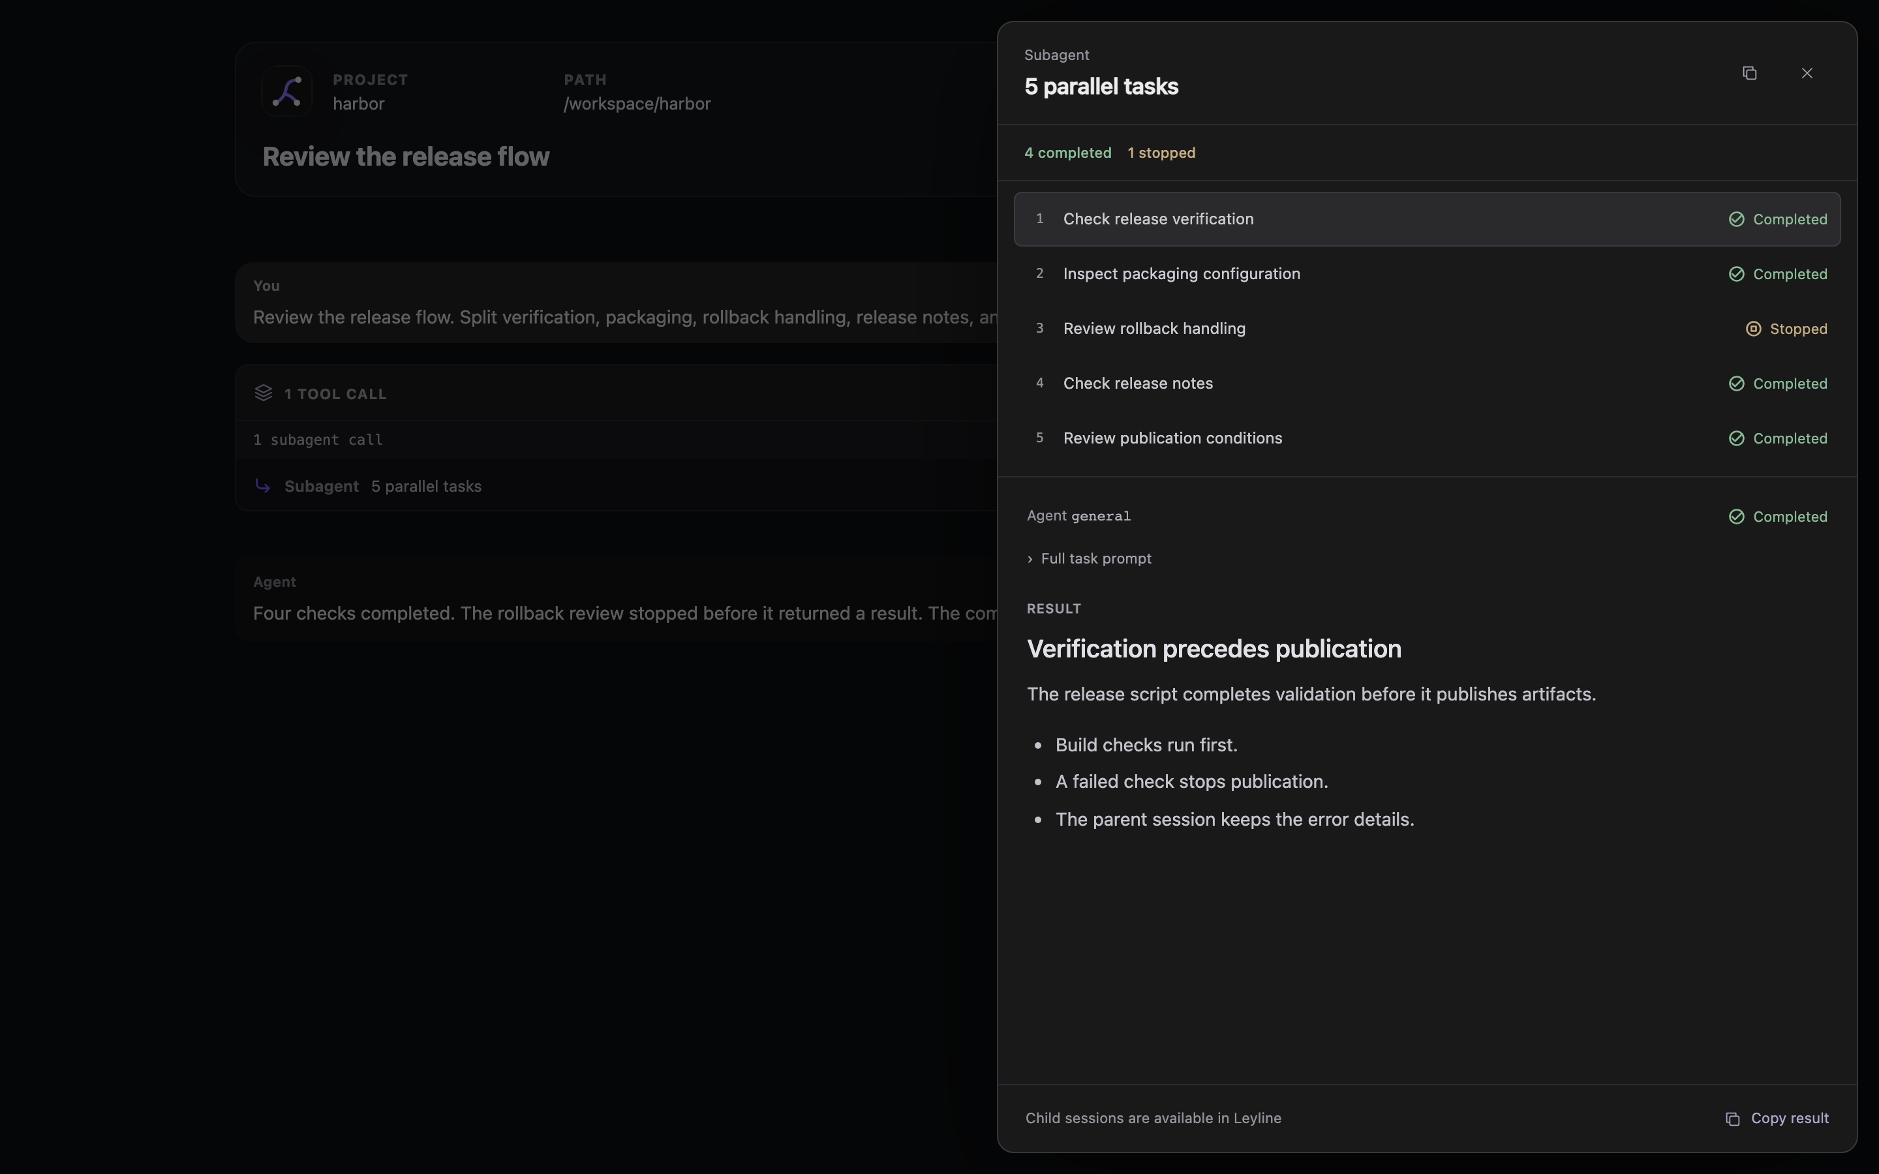Click the Copy result button
Image resolution: width=1879 pixels, height=1174 pixels.
[1777, 1118]
